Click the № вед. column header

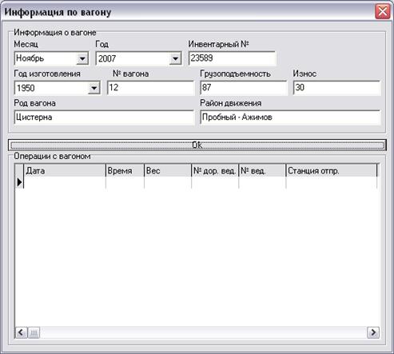[262, 170]
